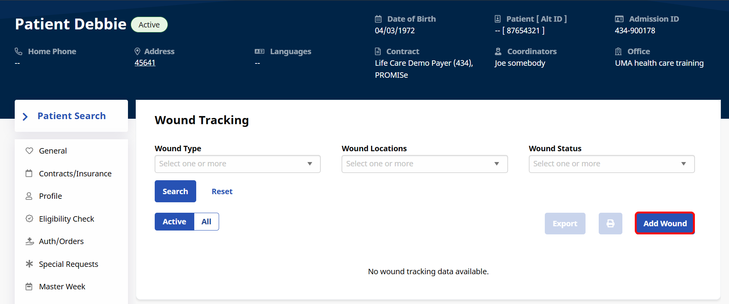Toggle wound list to Active

[x=174, y=222]
